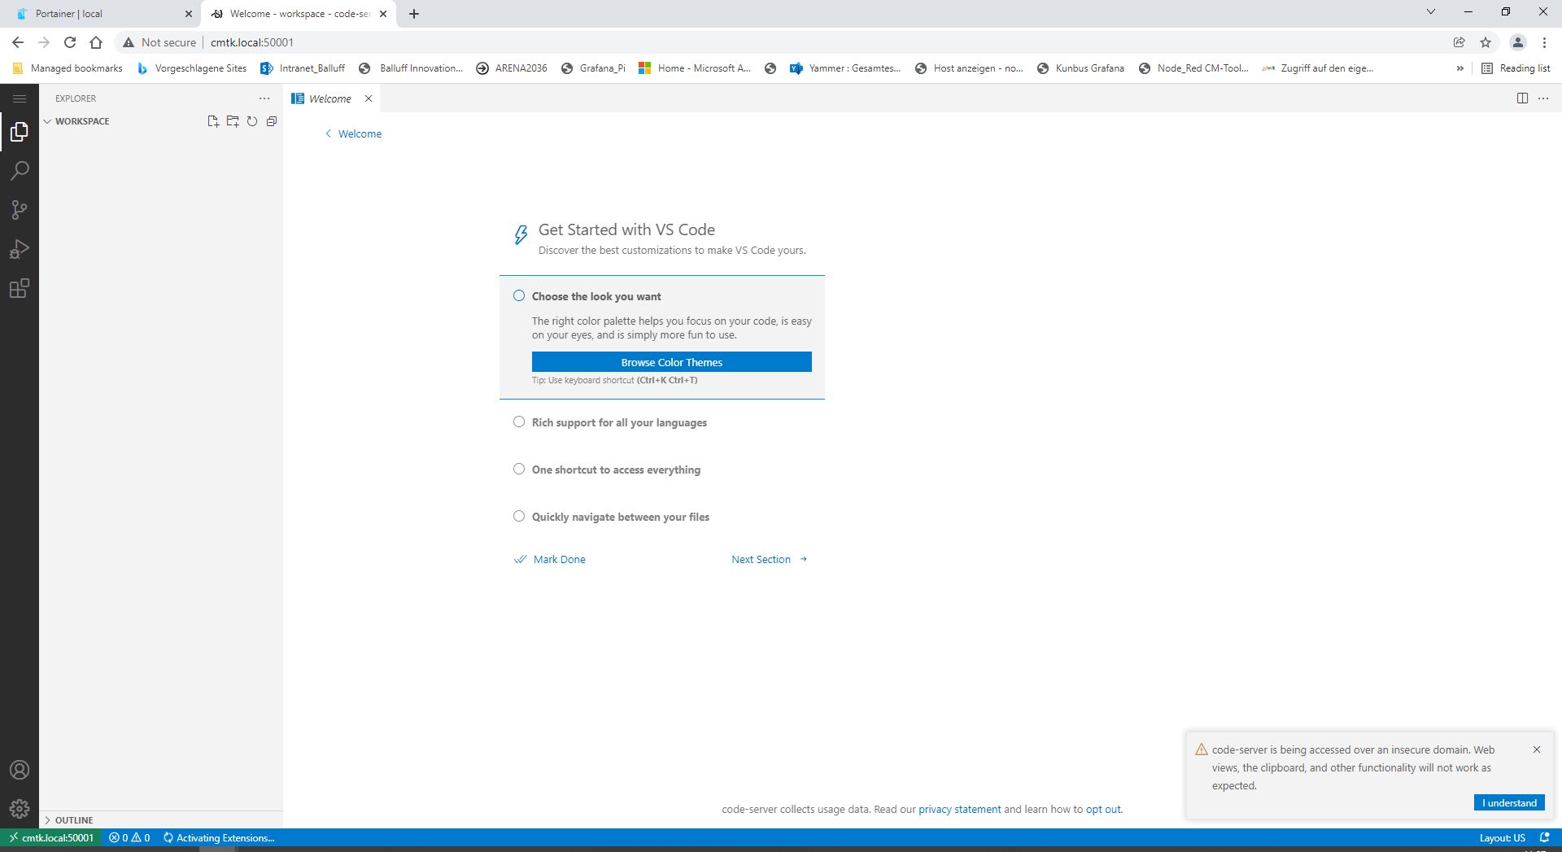Open Explorer views and more actions menu

click(x=264, y=98)
